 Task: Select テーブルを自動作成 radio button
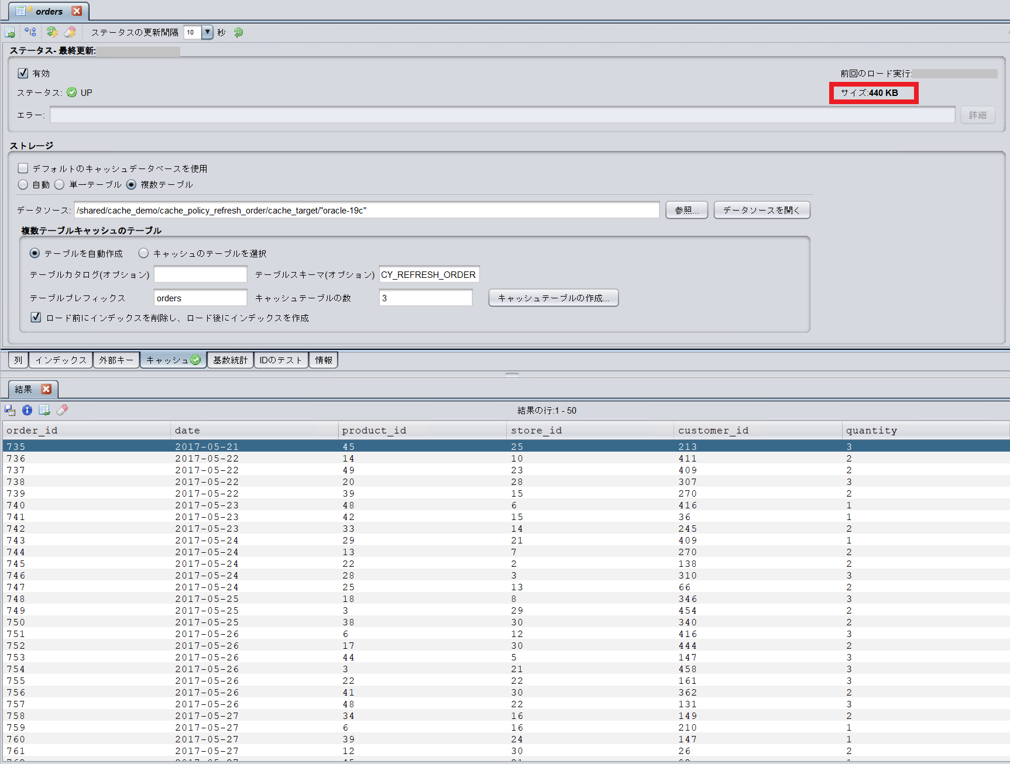tap(35, 253)
